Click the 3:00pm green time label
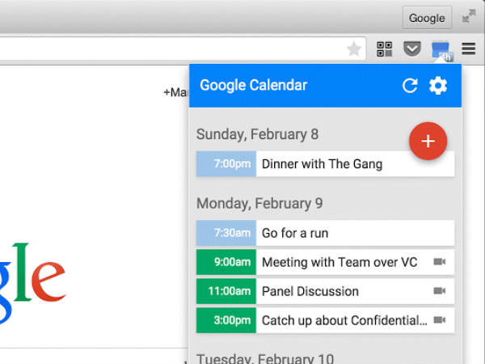Image resolution: width=485 pixels, height=364 pixels. point(226,320)
